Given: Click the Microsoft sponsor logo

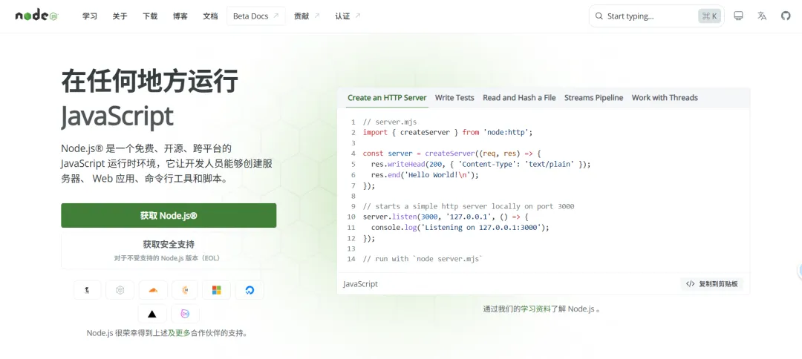Looking at the screenshot, I should point(216,290).
